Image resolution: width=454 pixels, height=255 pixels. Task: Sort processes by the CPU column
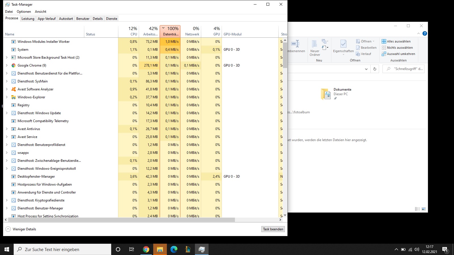tap(129, 31)
